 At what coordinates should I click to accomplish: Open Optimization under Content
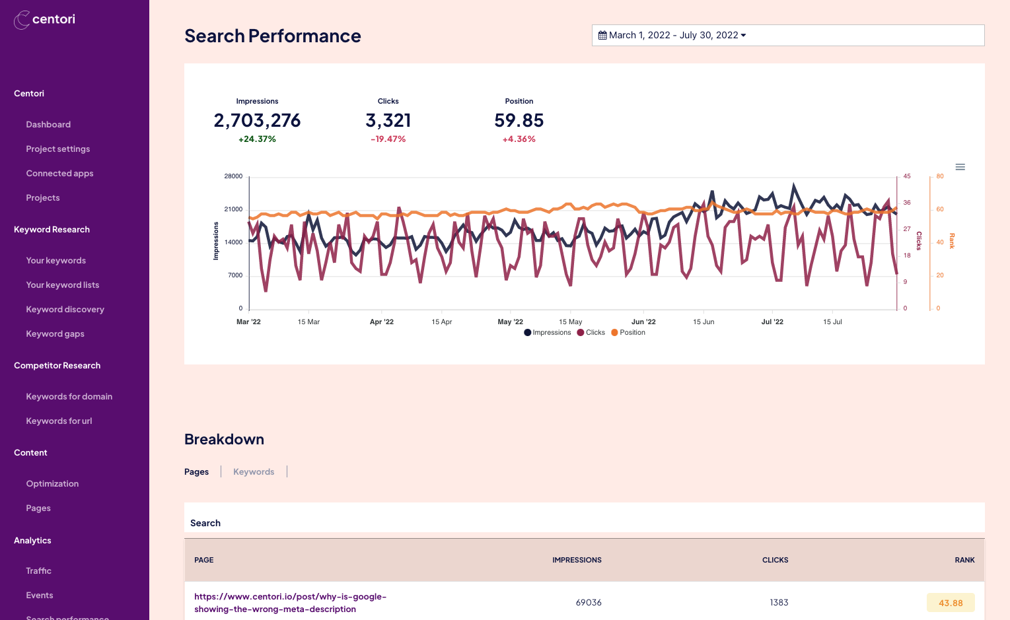52,483
